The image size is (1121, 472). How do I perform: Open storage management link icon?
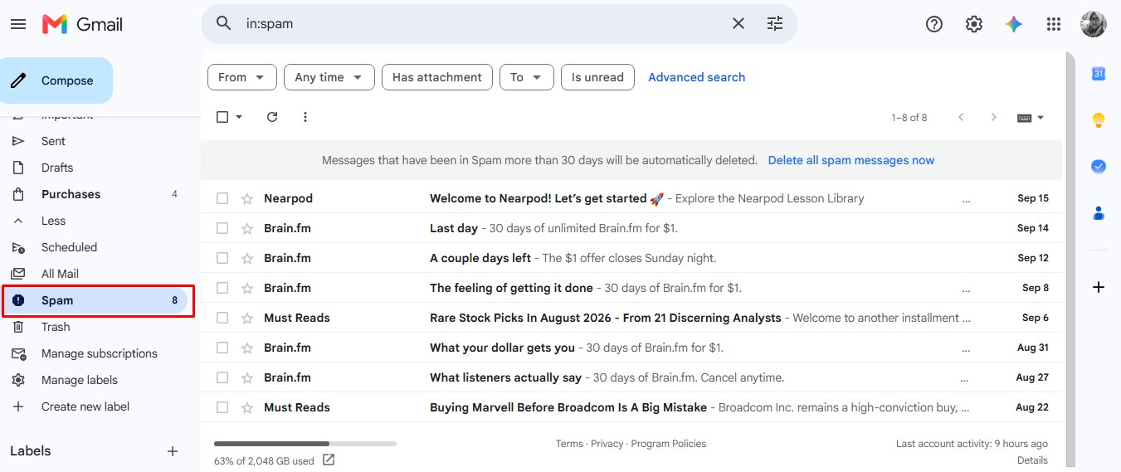(x=329, y=460)
